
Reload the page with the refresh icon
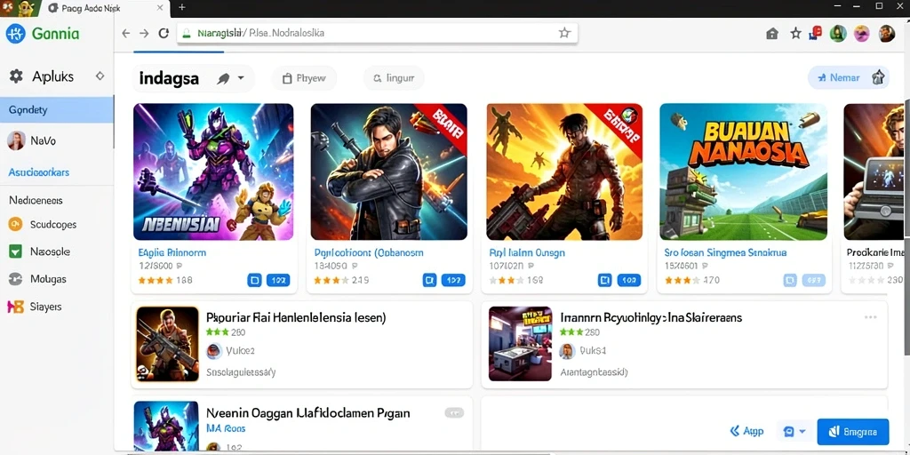[x=164, y=33]
